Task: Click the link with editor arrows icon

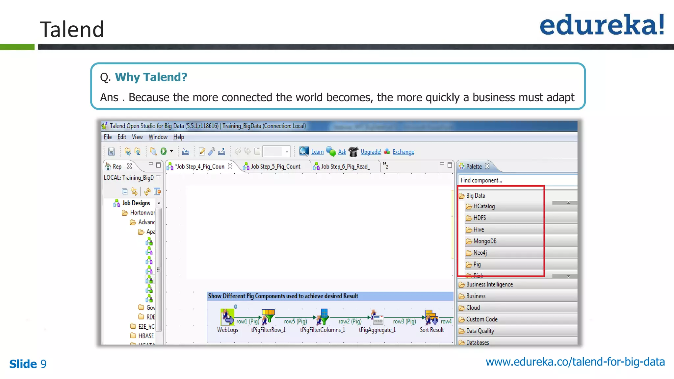Action: (134, 191)
